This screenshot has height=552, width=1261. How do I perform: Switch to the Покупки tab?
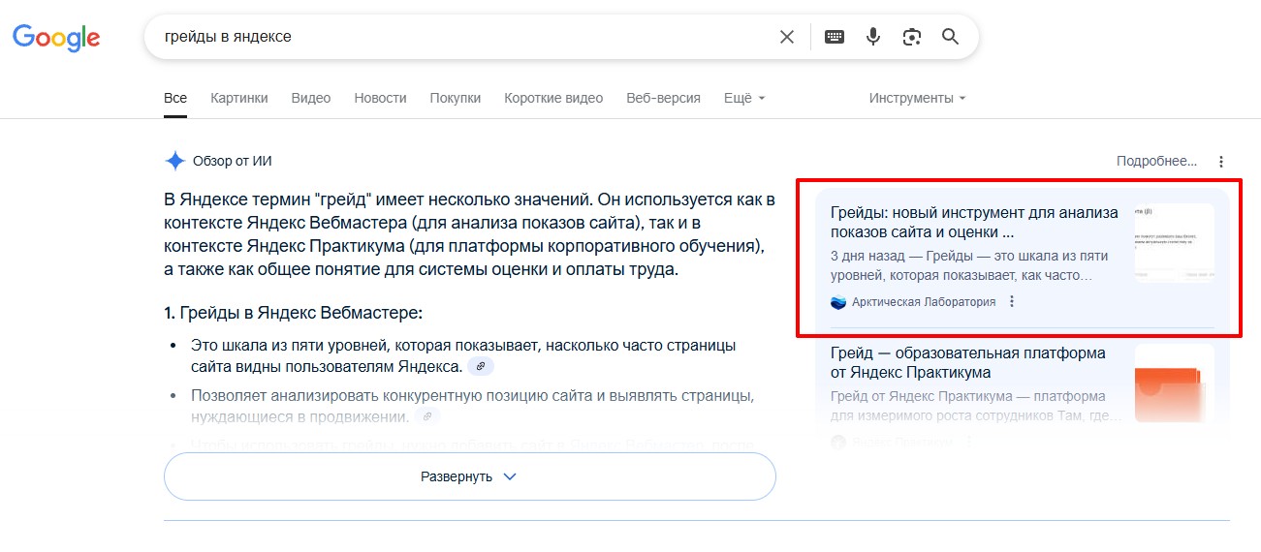[456, 98]
